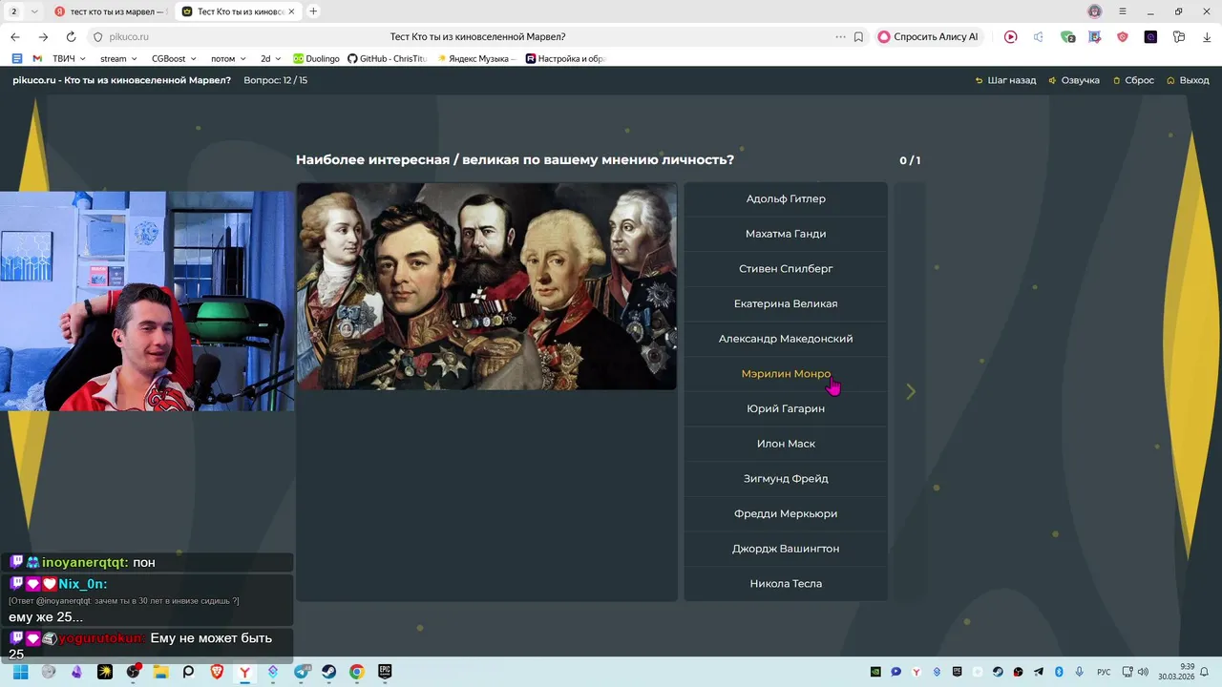Choose answer Махатма Ганди
Image resolution: width=1222 pixels, height=687 pixels.
click(786, 234)
